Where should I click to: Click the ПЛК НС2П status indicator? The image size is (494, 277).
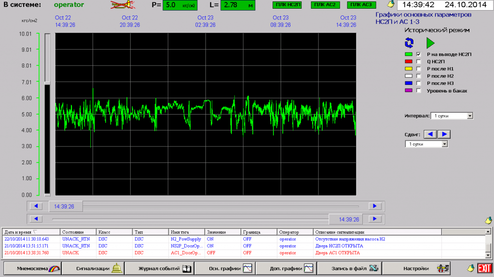pyautogui.click(x=287, y=5)
